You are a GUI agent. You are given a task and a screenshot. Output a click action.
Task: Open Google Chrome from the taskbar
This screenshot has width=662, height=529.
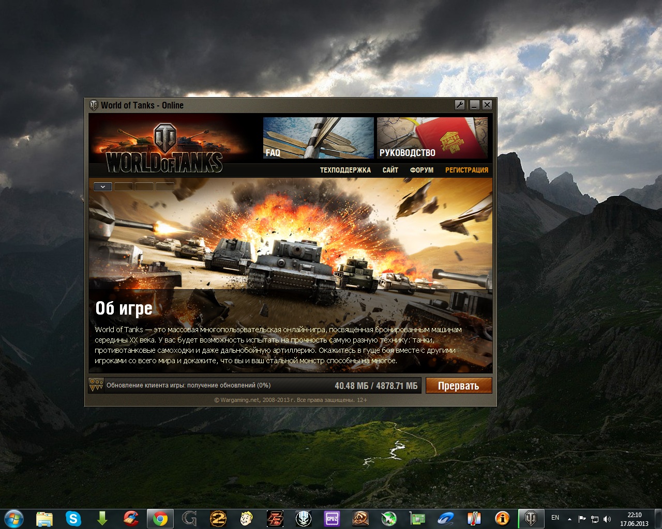160,518
